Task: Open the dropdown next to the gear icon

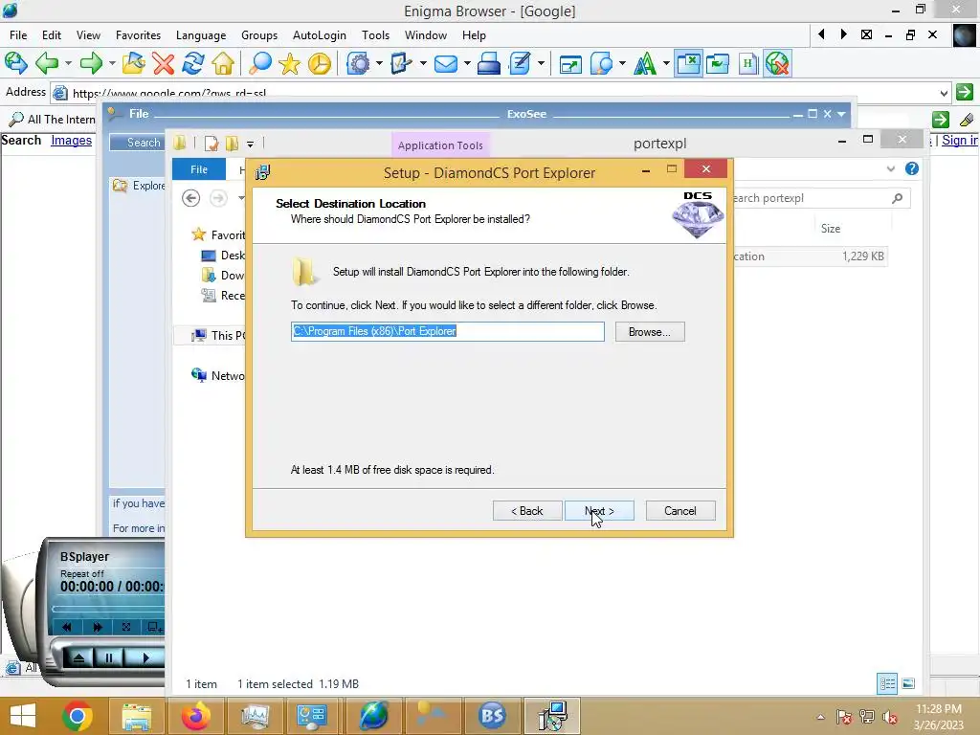Action: [379, 63]
